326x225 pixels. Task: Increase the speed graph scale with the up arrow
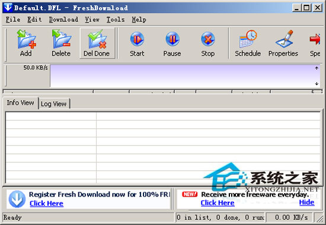pyautogui.click(x=317, y=68)
